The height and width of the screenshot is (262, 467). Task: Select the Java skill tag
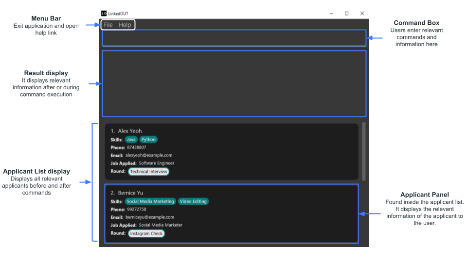coord(131,140)
